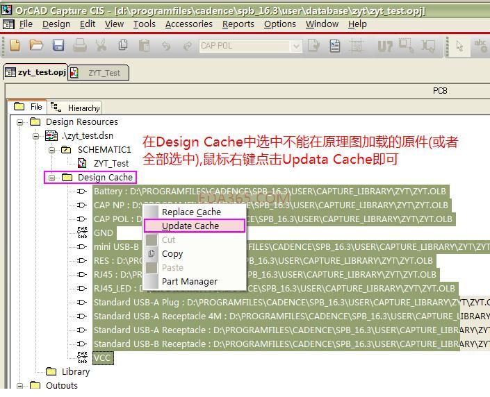The image size is (490, 397).
Task: Select the File tab in project panel
Action: [x=28, y=107]
